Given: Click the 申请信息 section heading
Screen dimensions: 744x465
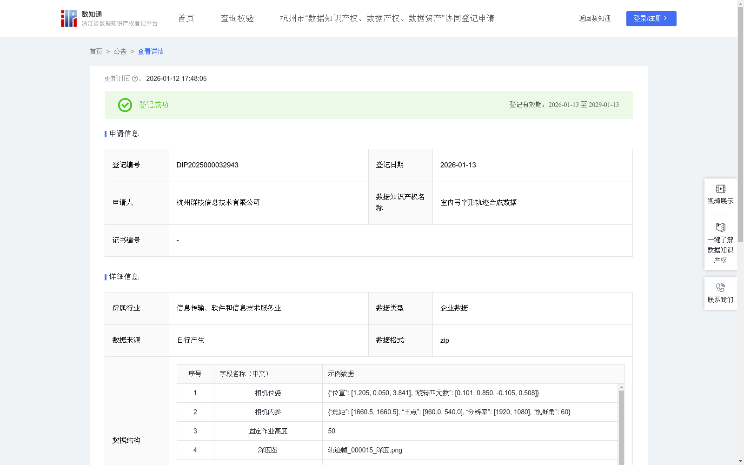Looking at the screenshot, I should pos(124,134).
